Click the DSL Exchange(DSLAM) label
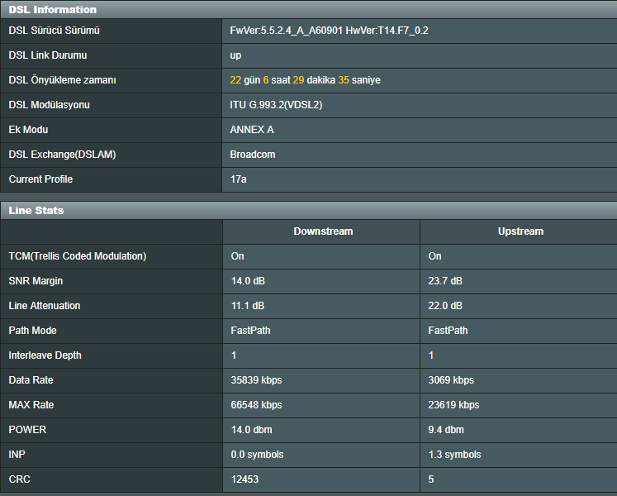The width and height of the screenshot is (617, 496). 62,155
